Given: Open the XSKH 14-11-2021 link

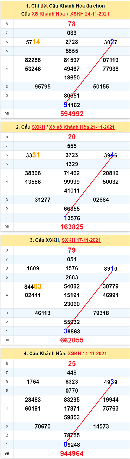Looking at the screenshot, I should [87, 353].
